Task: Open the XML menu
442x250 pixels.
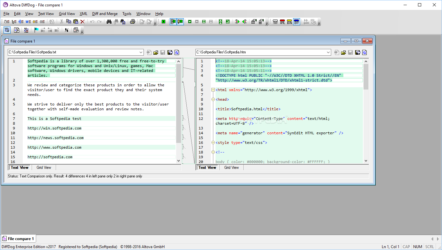Action: point(83,14)
